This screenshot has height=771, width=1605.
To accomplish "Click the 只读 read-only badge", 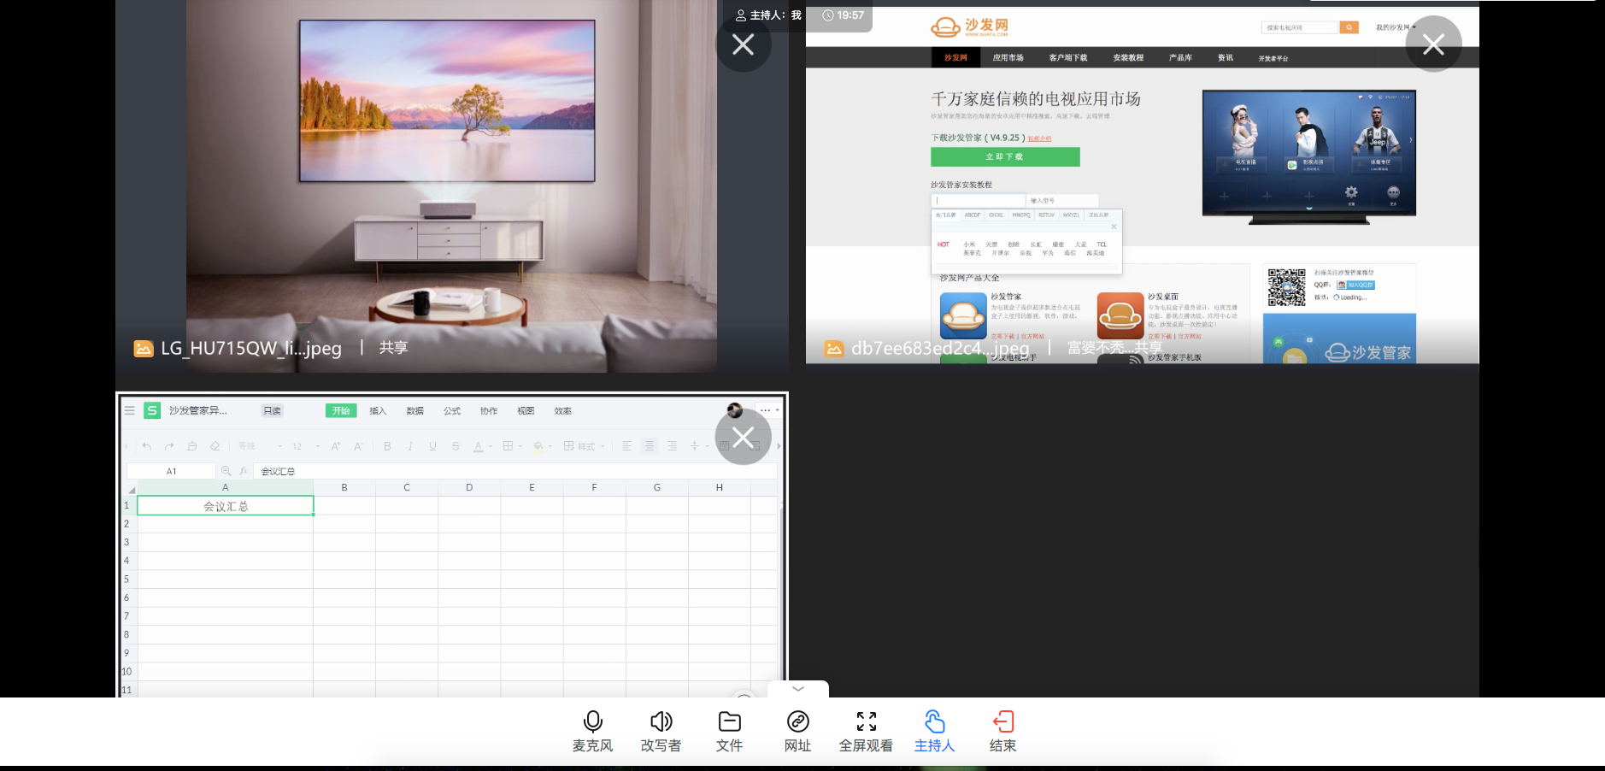I will [x=272, y=411].
